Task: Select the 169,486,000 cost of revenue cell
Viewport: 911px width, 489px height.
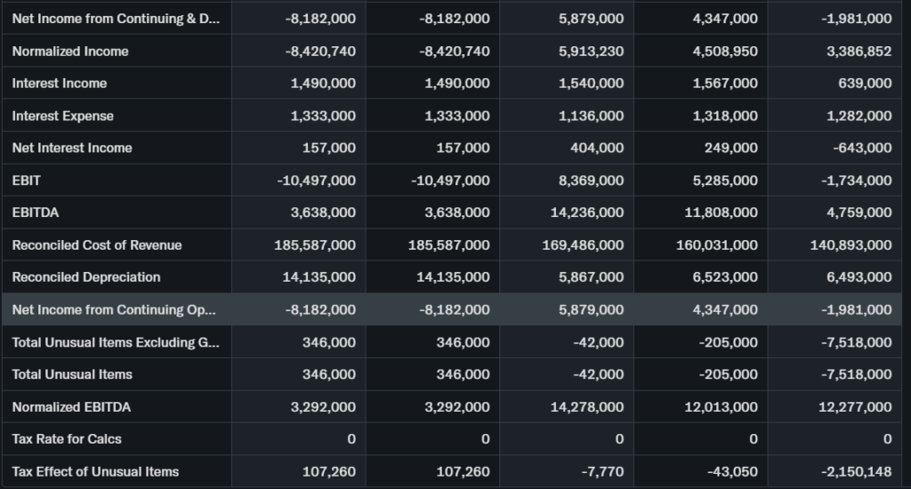Action: 583,245
